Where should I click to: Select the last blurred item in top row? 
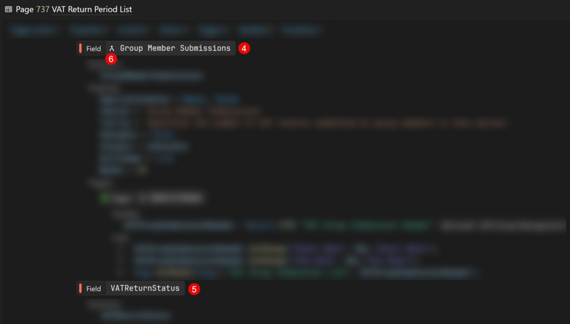302,30
